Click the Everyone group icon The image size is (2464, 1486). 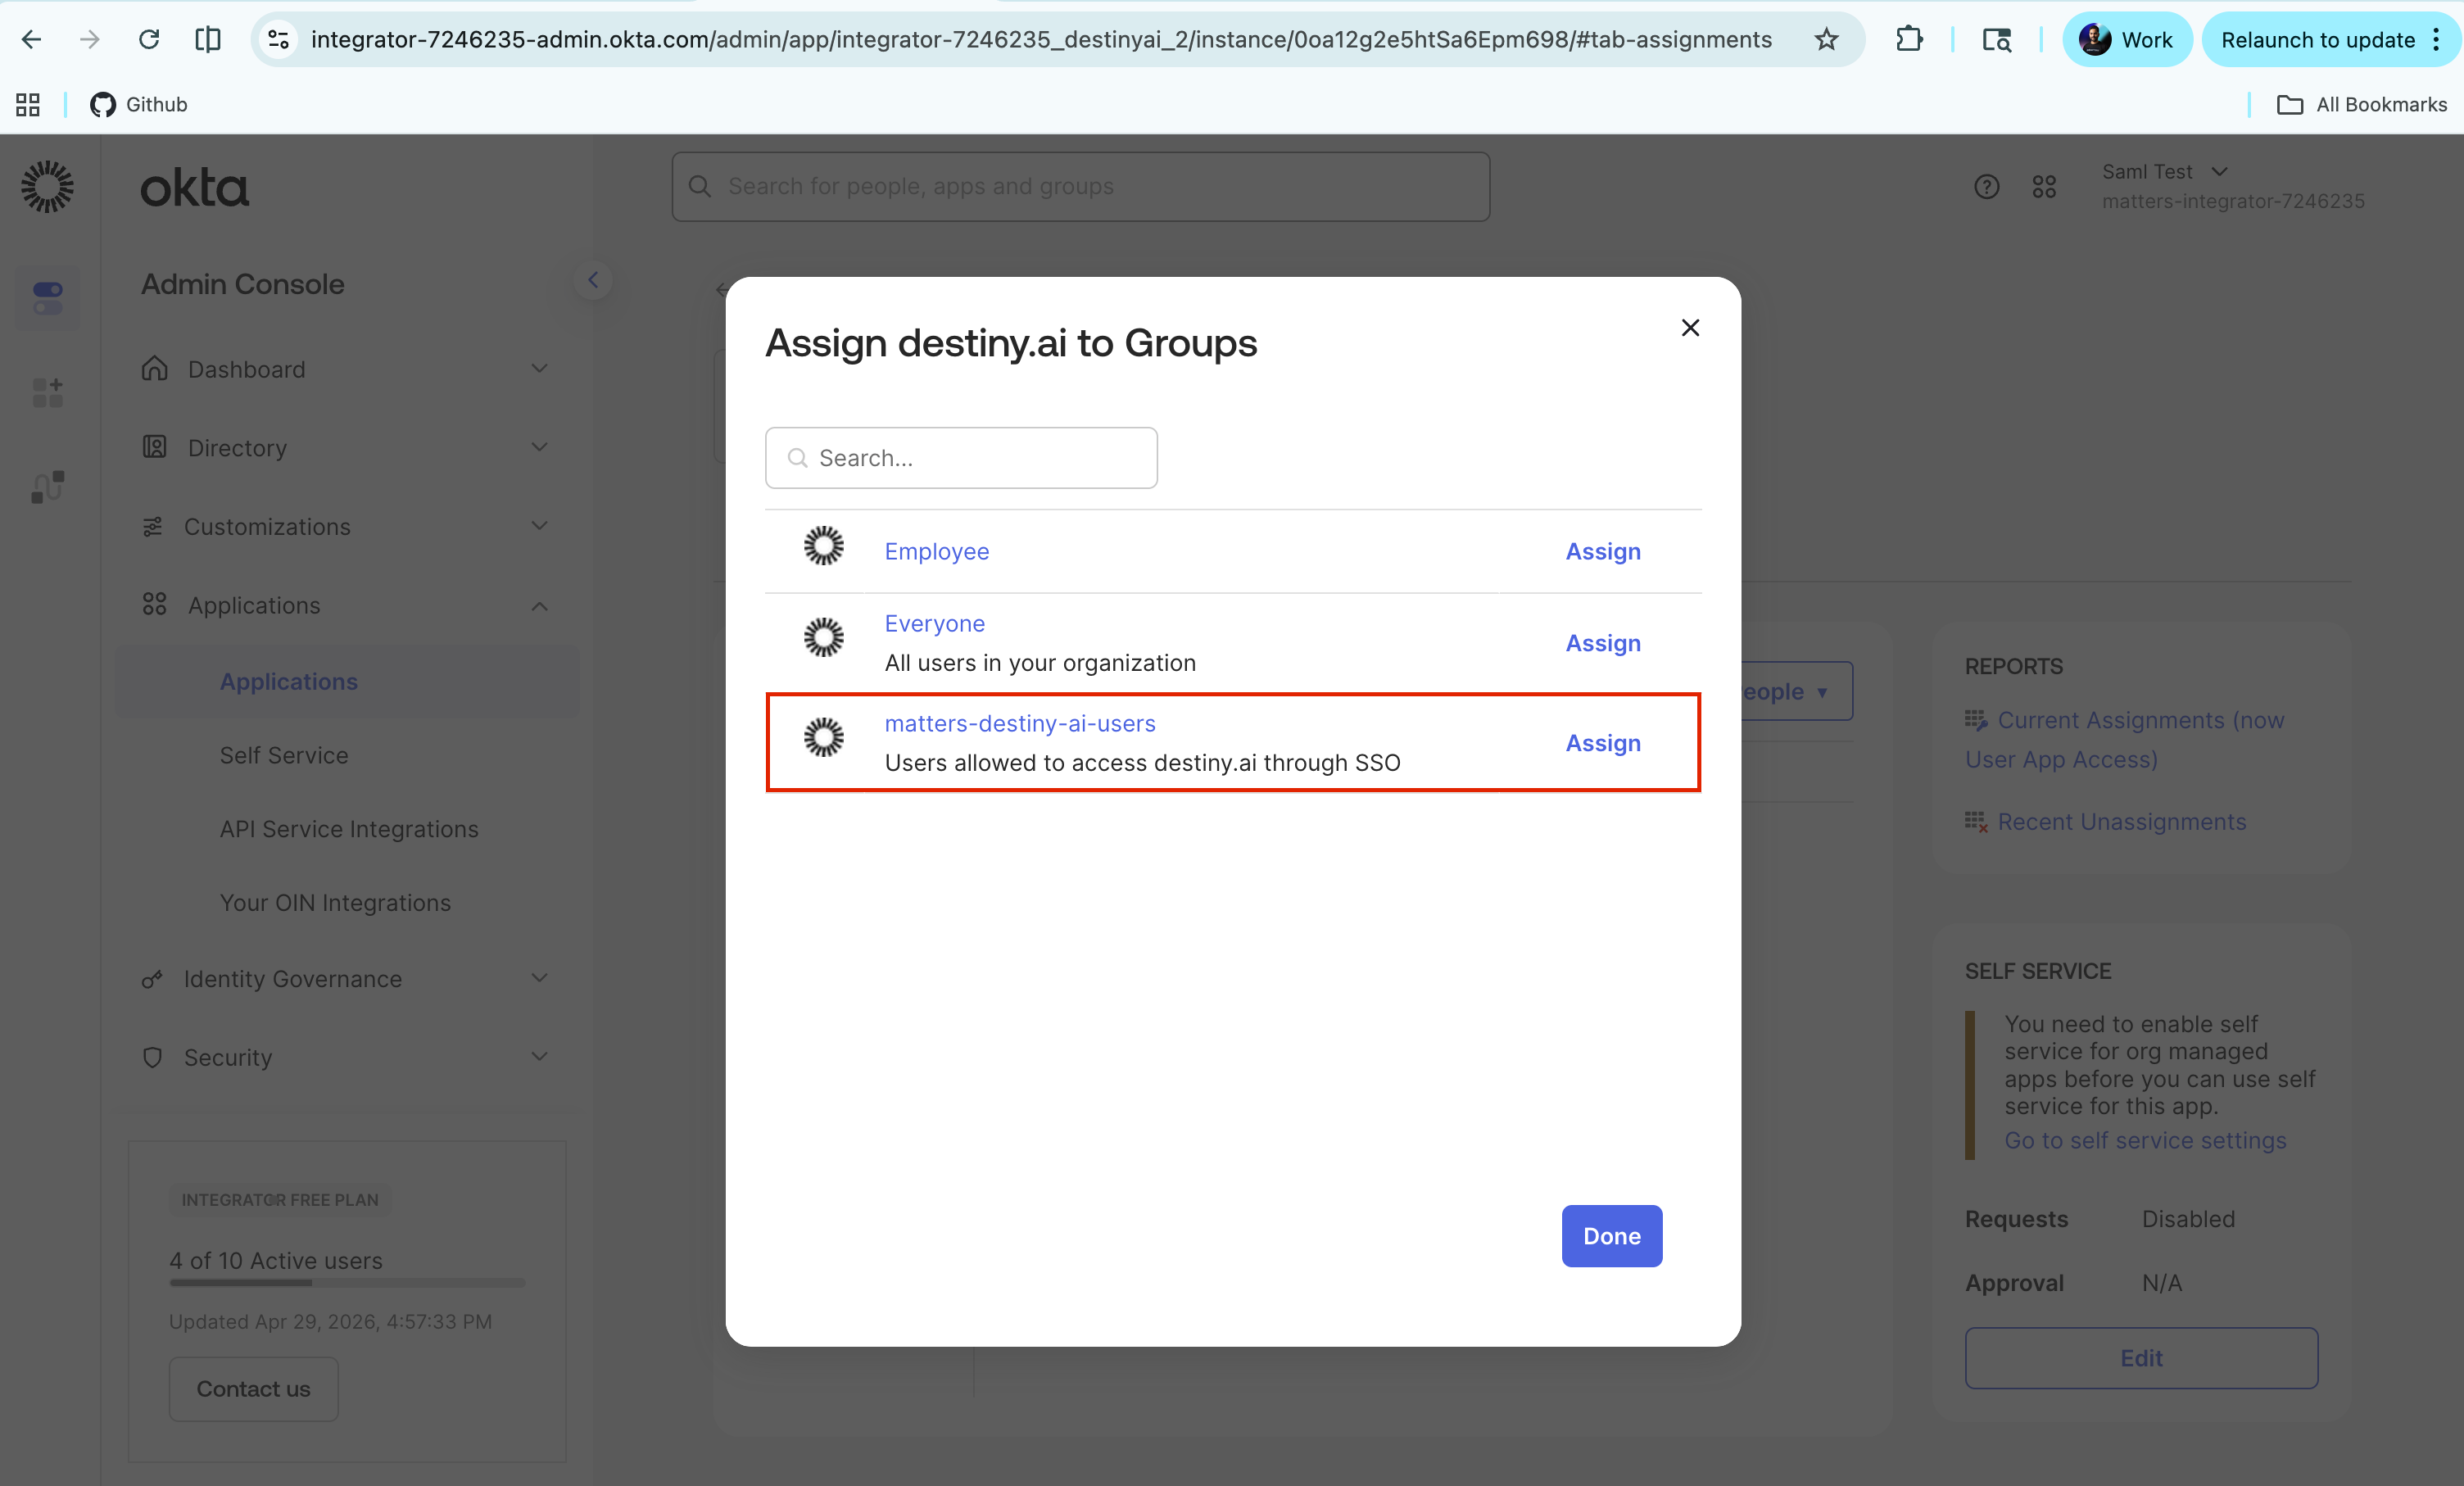click(824, 637)
